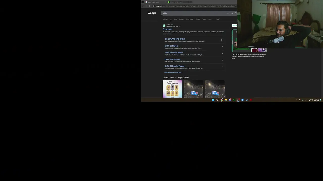This screenshot has width=323, height=181.
Task: Open EA FC 26 Evolutions sitelink
Action: coord(172,59)
